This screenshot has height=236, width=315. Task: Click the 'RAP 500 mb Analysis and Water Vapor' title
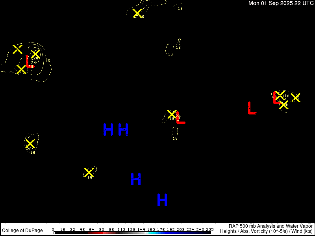(271, 226)
